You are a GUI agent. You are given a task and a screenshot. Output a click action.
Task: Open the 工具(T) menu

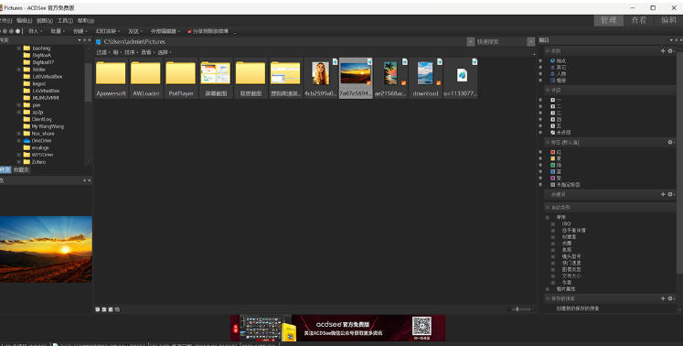click(x=65, y=20)
